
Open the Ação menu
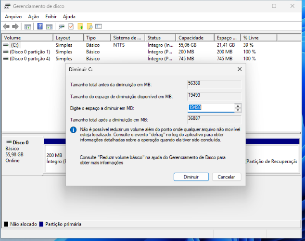34,17
